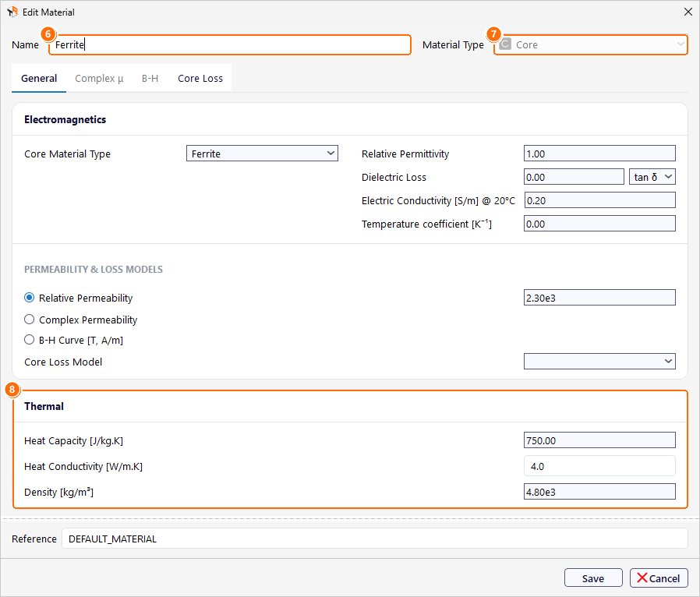This screenshot has width=700, height=597.
Task: Edit the Relative Permeability value 2.30e3
Action: pyautogui.click(x=599, y=298)
